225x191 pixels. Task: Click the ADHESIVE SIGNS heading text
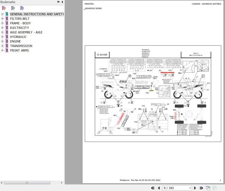pos(93,8)
